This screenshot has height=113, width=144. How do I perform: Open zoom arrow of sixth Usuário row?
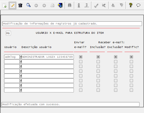(21, 81)
